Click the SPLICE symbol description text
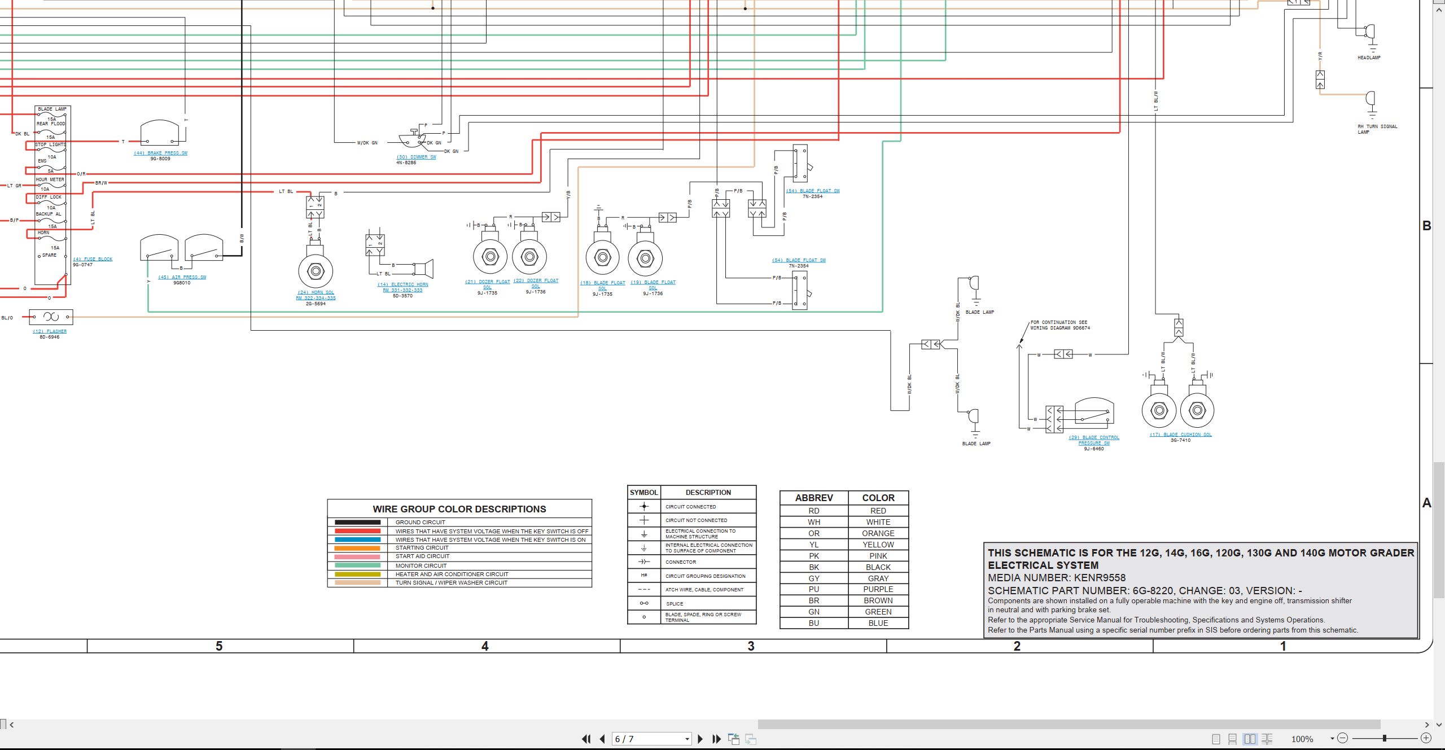This screenshot has height=750, width=1445. click(675, 604)
